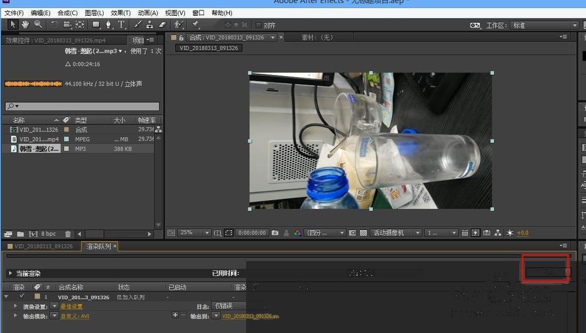586x333 pixels.
Task: Open the 编辑(E) menu
Action: pos(40,13)
